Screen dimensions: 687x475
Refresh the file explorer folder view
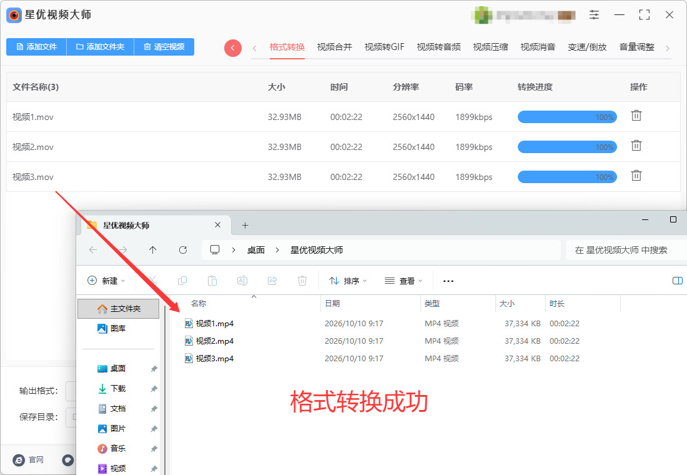point(183,250)
